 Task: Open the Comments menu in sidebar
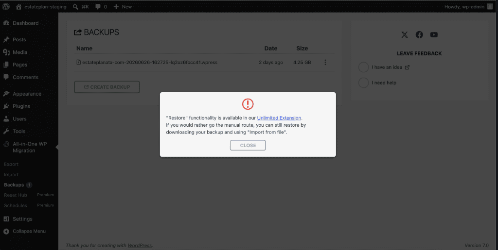[x=25, y=77]
